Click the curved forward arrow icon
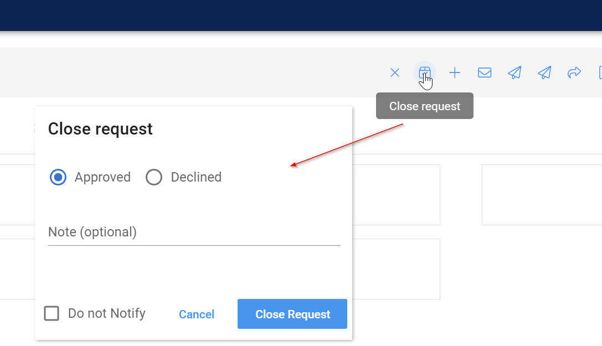 (x=574, y=73)
